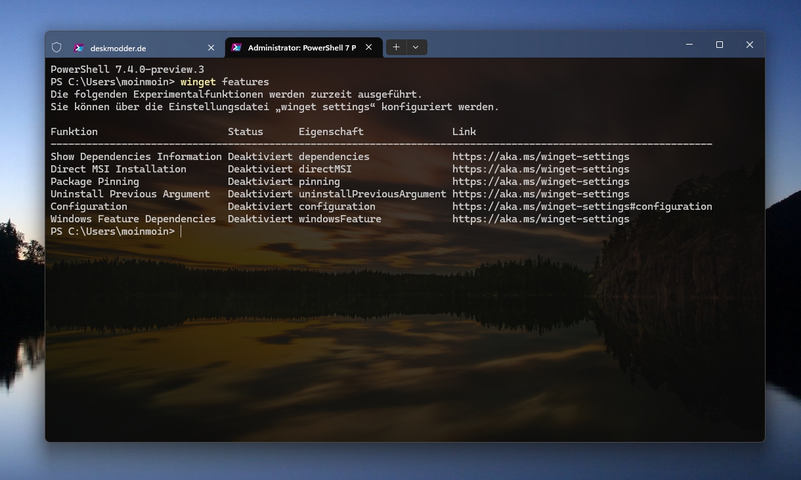This screenshot has height=480, width=801.
Task: Click the 'dependencies' property value
Action: 334,157
